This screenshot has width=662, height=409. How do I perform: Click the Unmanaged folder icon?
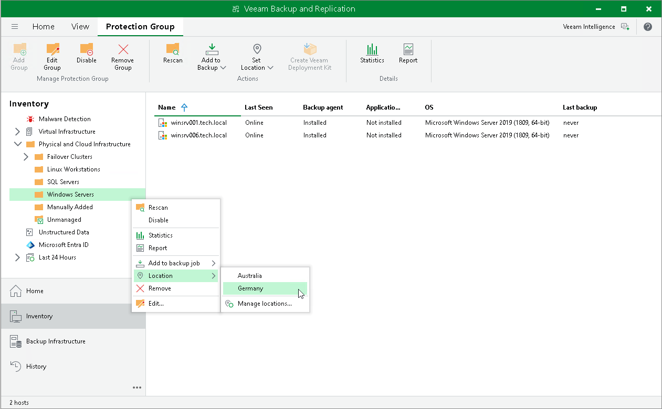(x=39, y=220)
